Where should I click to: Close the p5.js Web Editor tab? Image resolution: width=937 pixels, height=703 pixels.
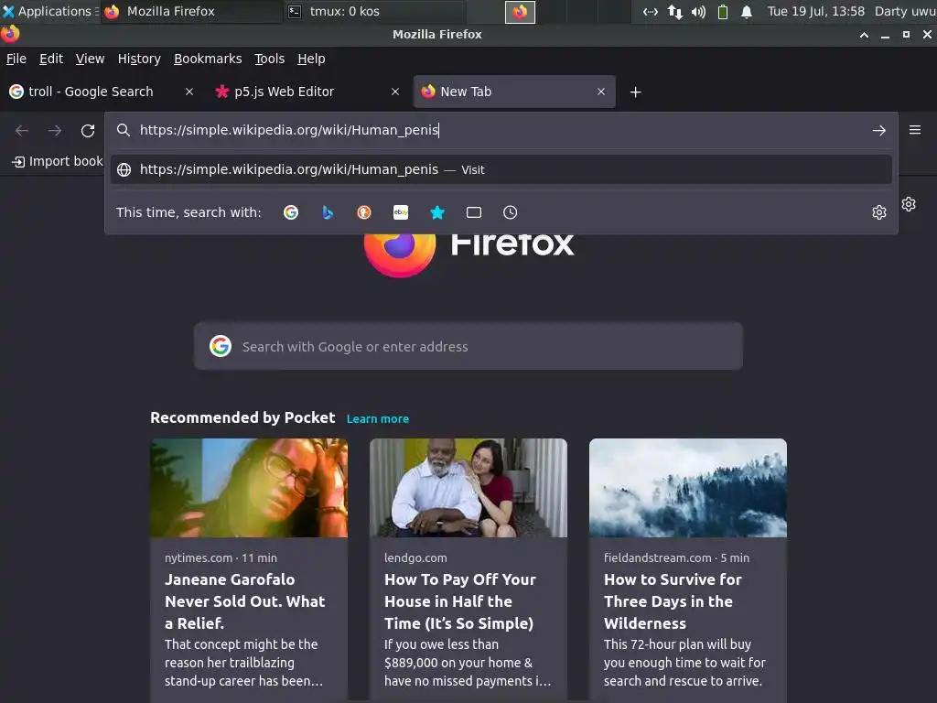395,92
